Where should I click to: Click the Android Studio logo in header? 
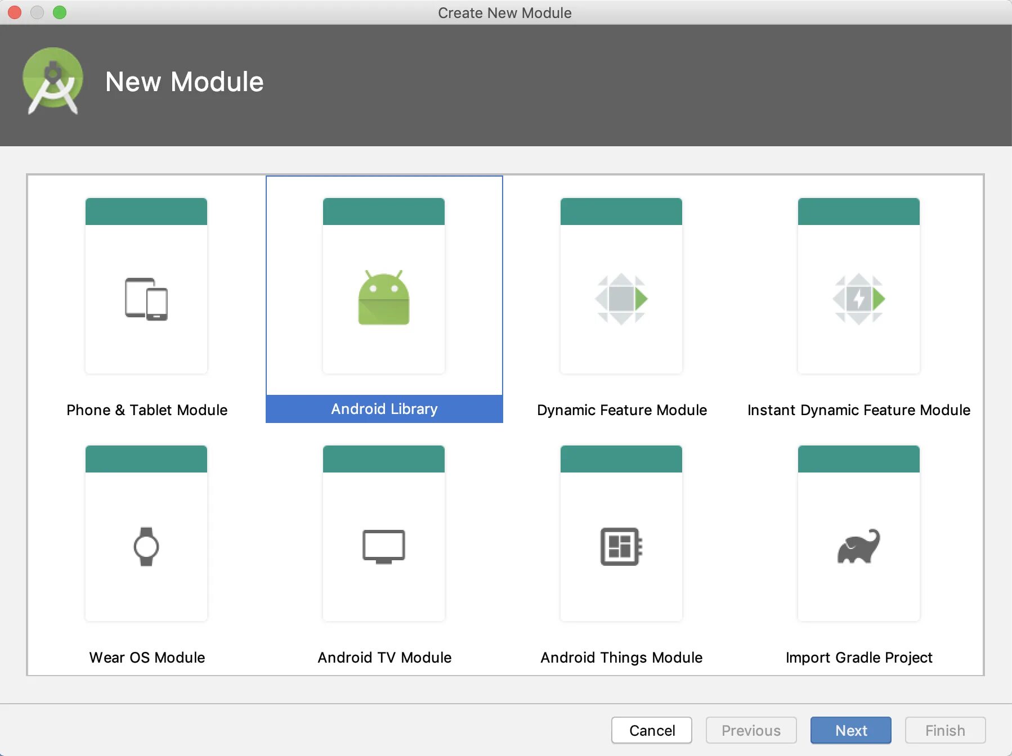point(53,81)
